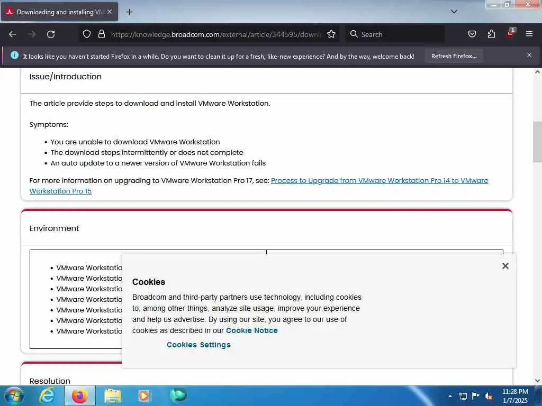Open the Extensions puzzle icon
542x406 pixels.
click(491, 34)
